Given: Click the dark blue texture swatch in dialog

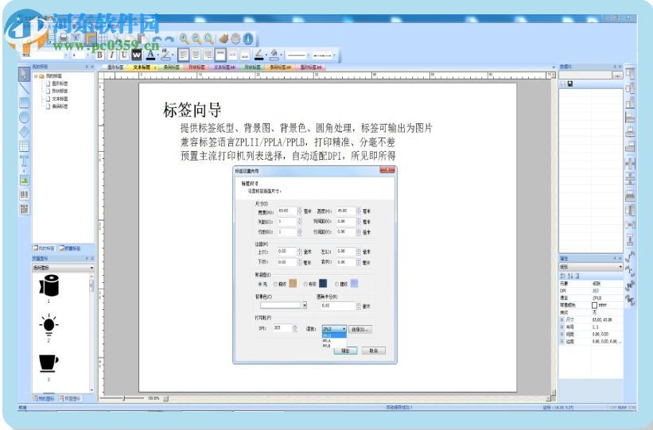Looking at the screenshot, I should [323, 284].
